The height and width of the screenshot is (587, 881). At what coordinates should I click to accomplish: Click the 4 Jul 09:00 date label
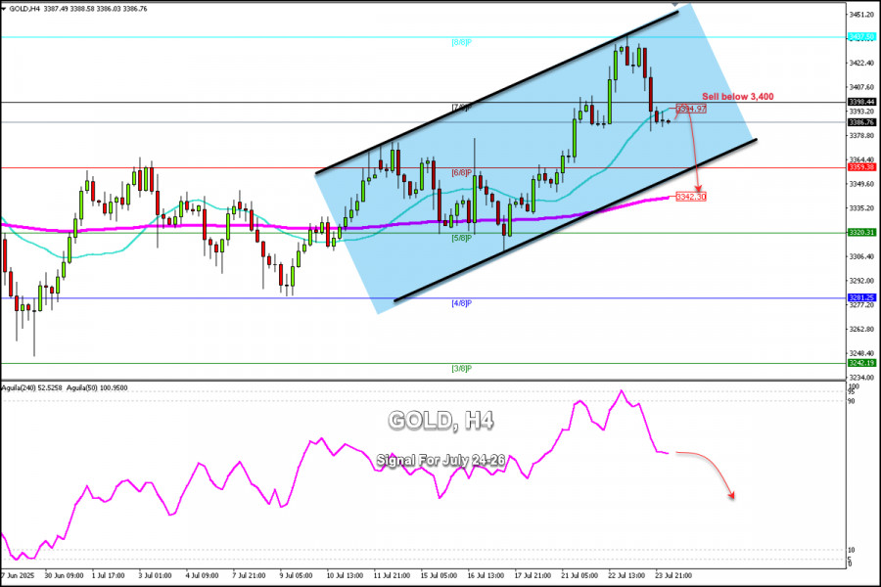(x=202, y=576)
